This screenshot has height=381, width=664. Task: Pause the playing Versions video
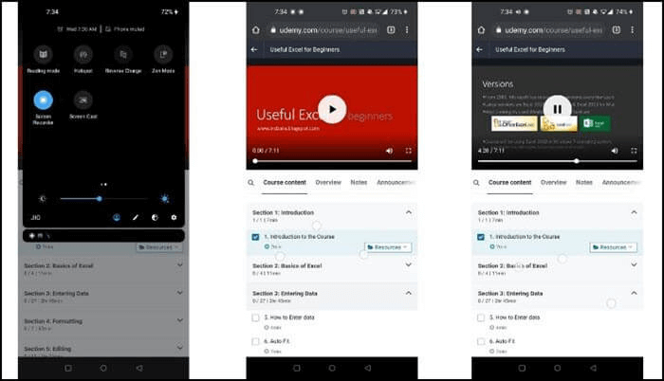pyautogui.click(x=557, y=109)
